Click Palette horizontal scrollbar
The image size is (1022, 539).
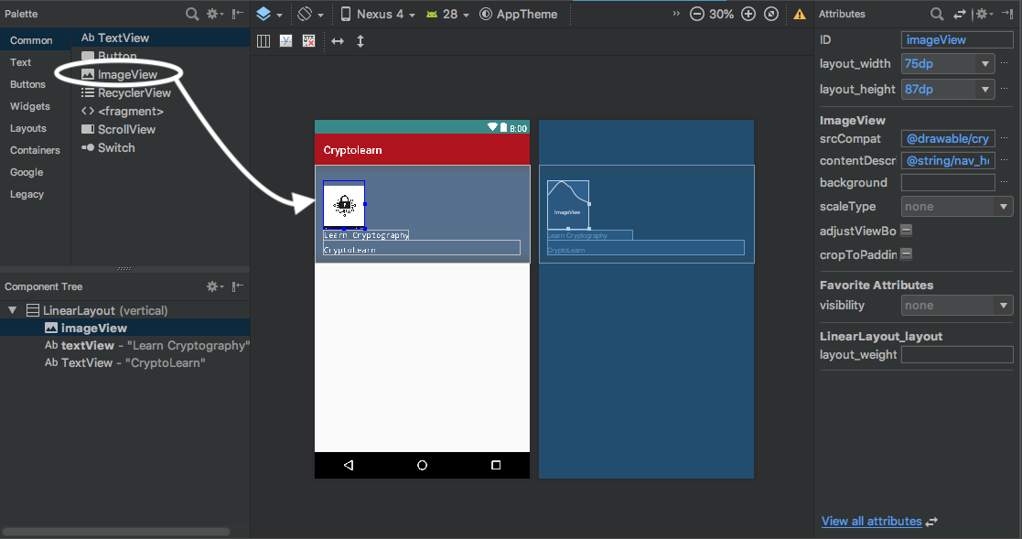pyautogui.click(x=116, y=532)
